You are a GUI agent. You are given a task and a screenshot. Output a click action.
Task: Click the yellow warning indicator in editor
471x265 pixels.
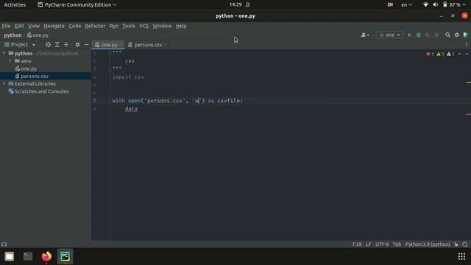pyautogui.click(x=440, y=54)
